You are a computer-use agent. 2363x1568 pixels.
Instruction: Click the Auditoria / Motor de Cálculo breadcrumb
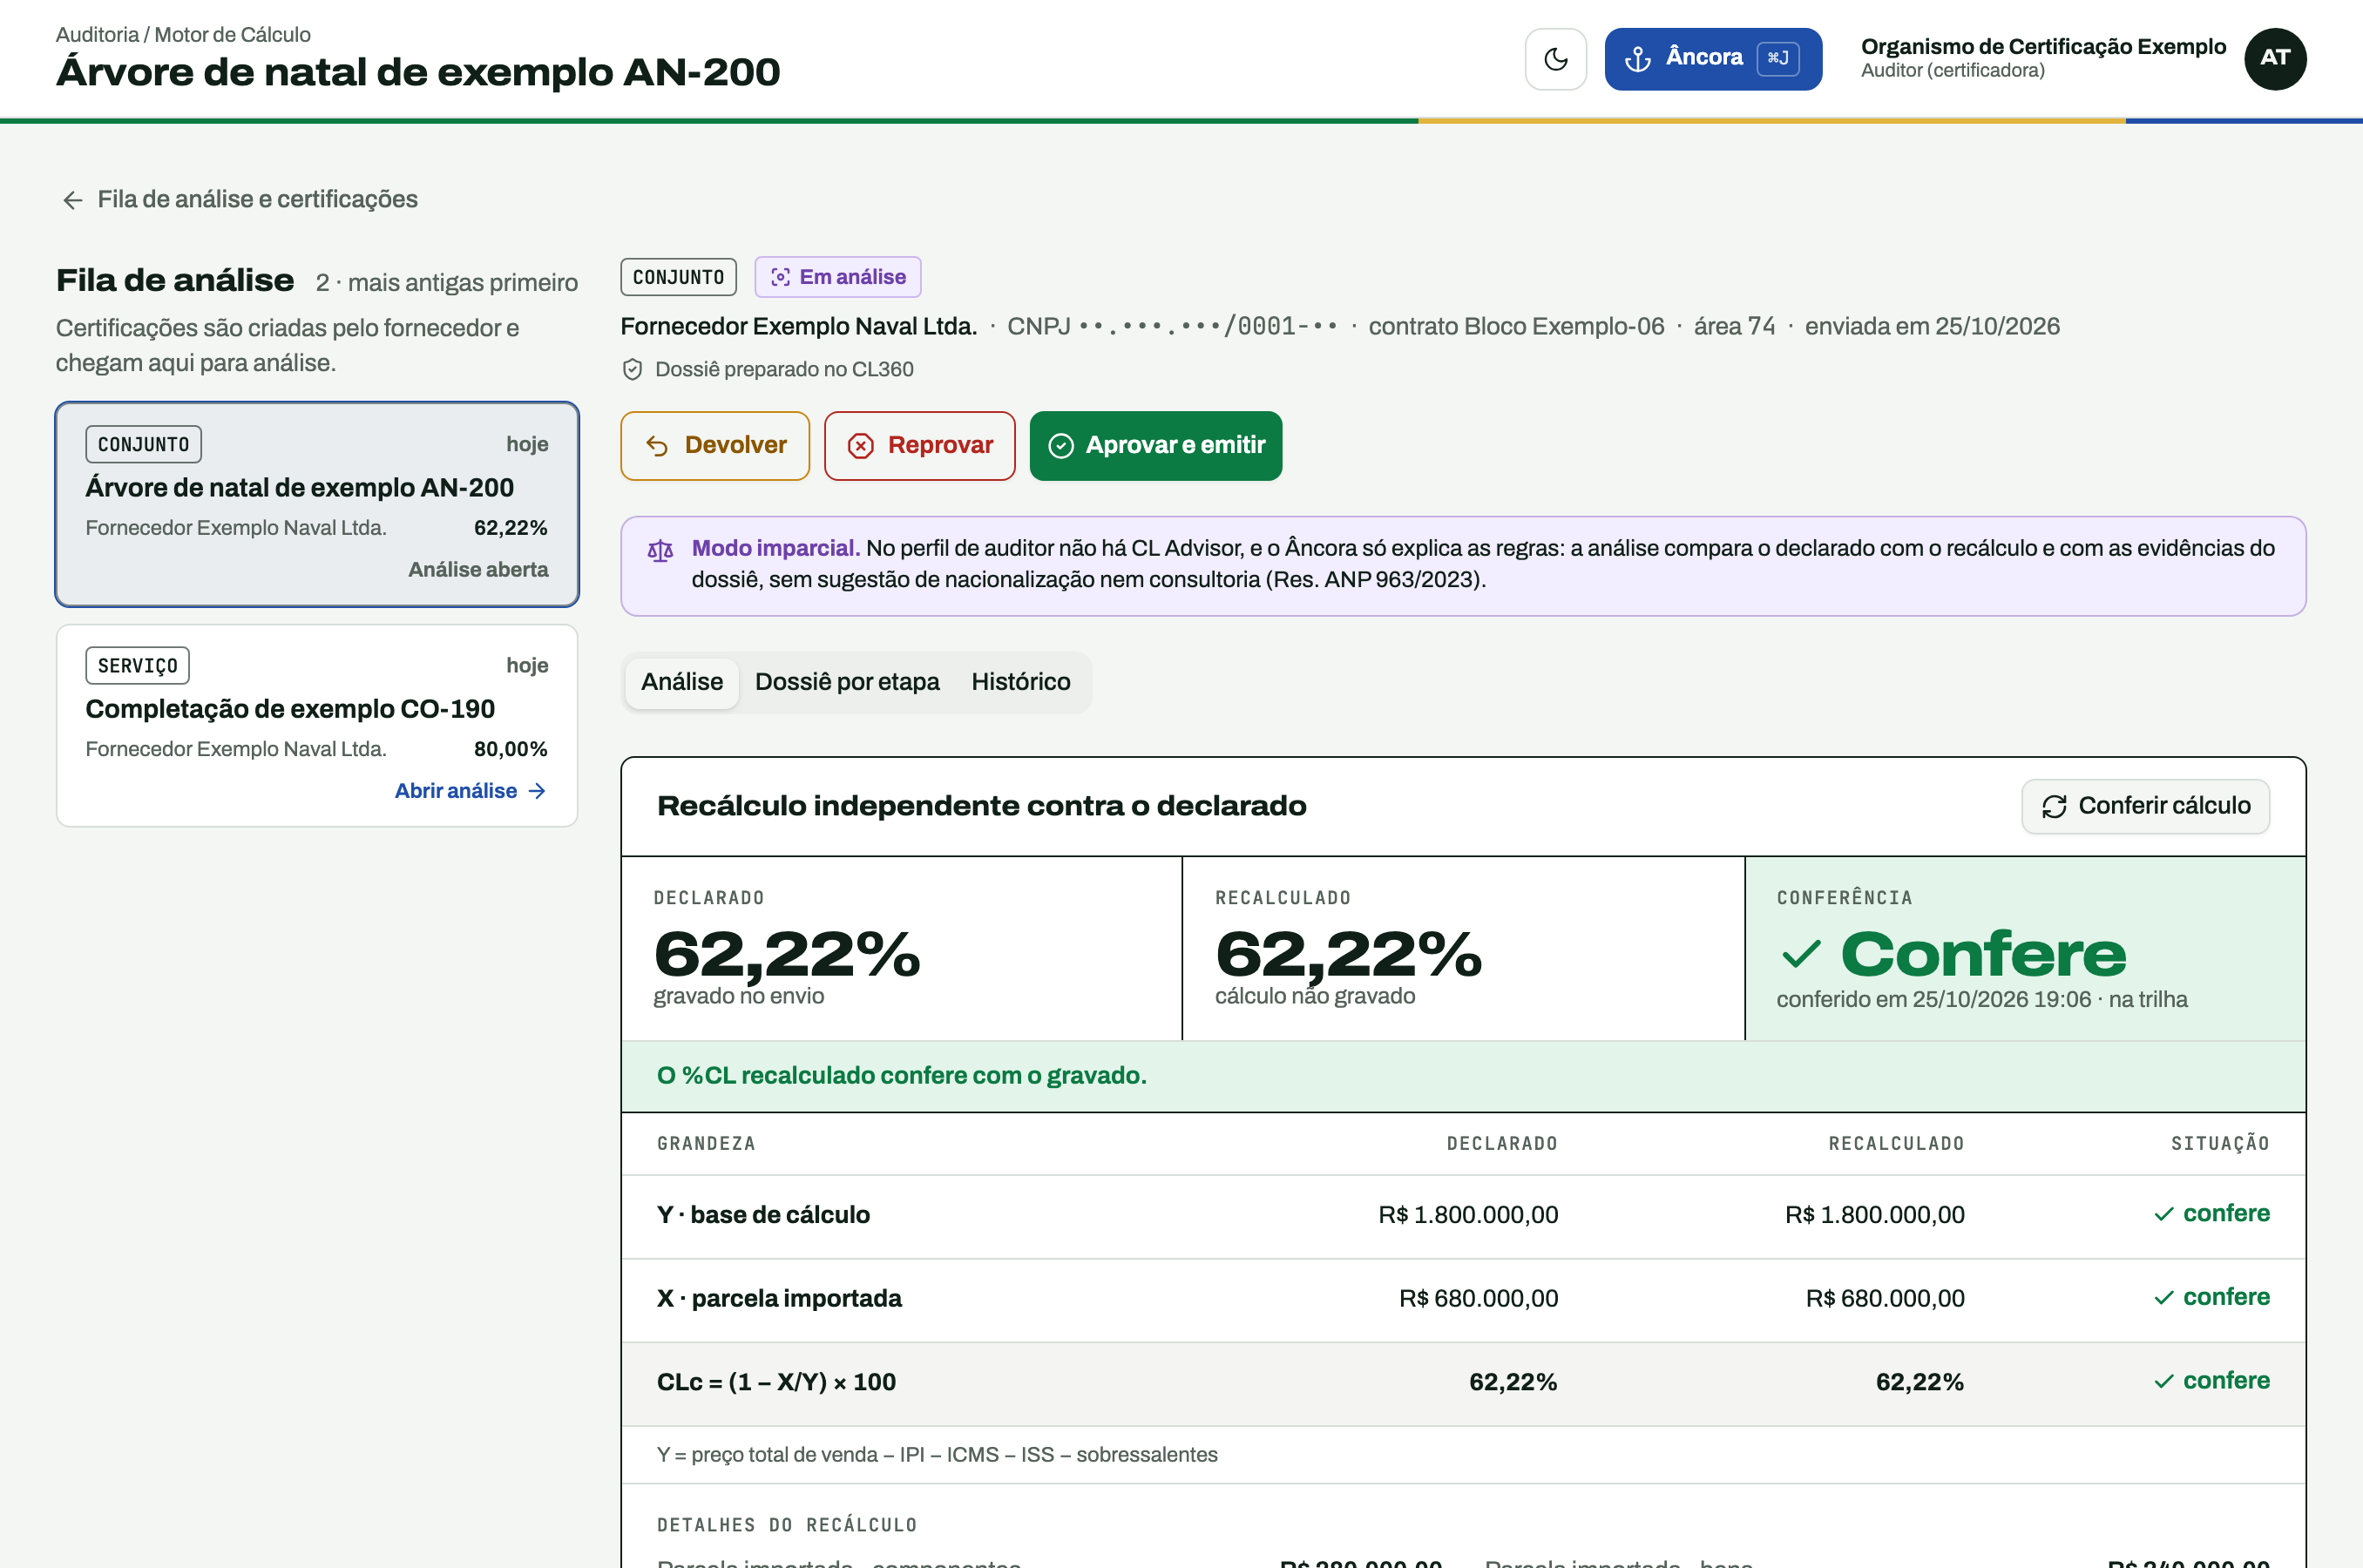183,34
